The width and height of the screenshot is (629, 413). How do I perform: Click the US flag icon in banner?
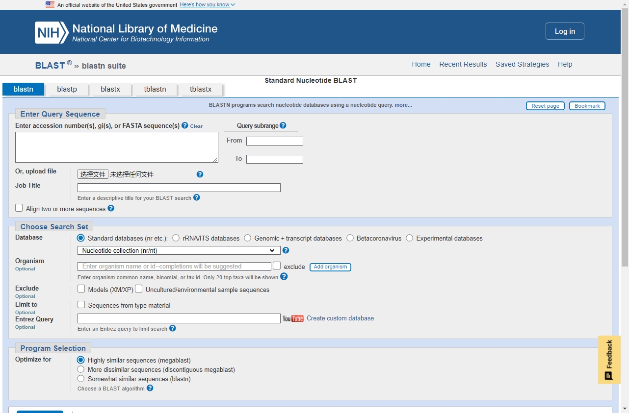[50, 4]
